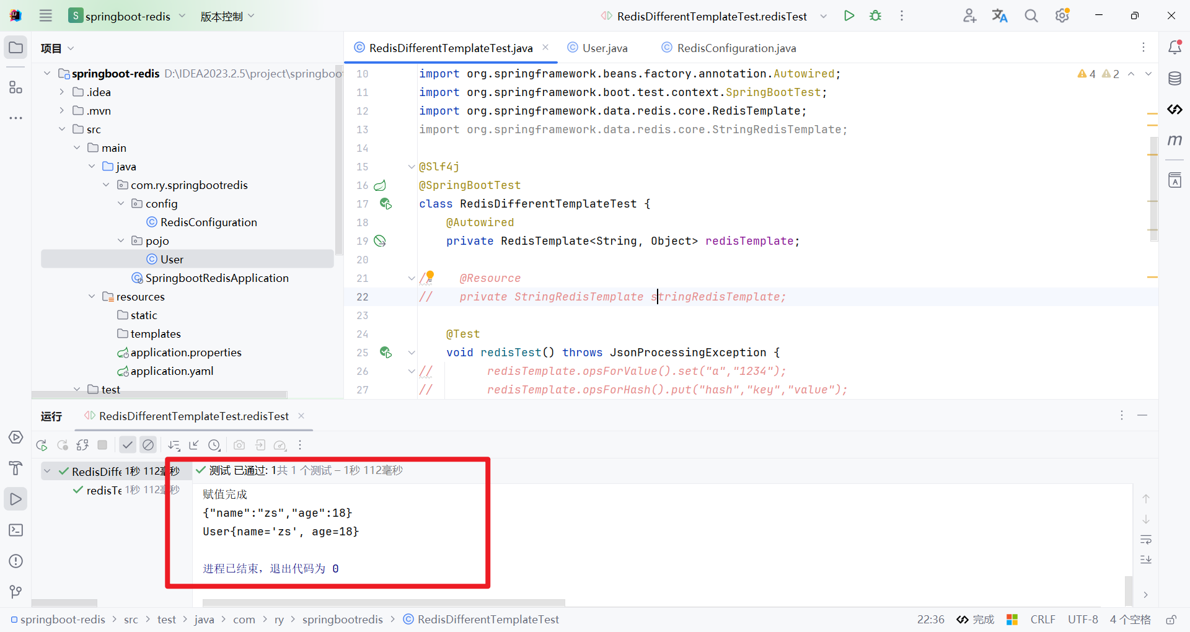Collapse the config package
Screen dimensions: 1190x632
click(121, 204)
